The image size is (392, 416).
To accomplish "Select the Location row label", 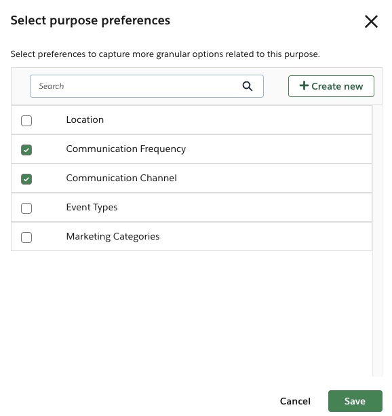I will click(x=85, y=120).
